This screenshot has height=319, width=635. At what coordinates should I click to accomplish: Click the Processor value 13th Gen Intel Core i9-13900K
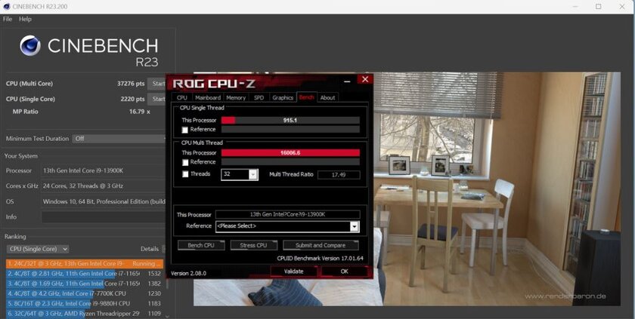[83, 170]
